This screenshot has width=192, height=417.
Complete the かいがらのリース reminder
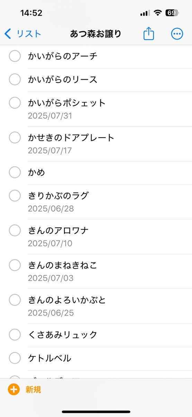coord(15,80)
